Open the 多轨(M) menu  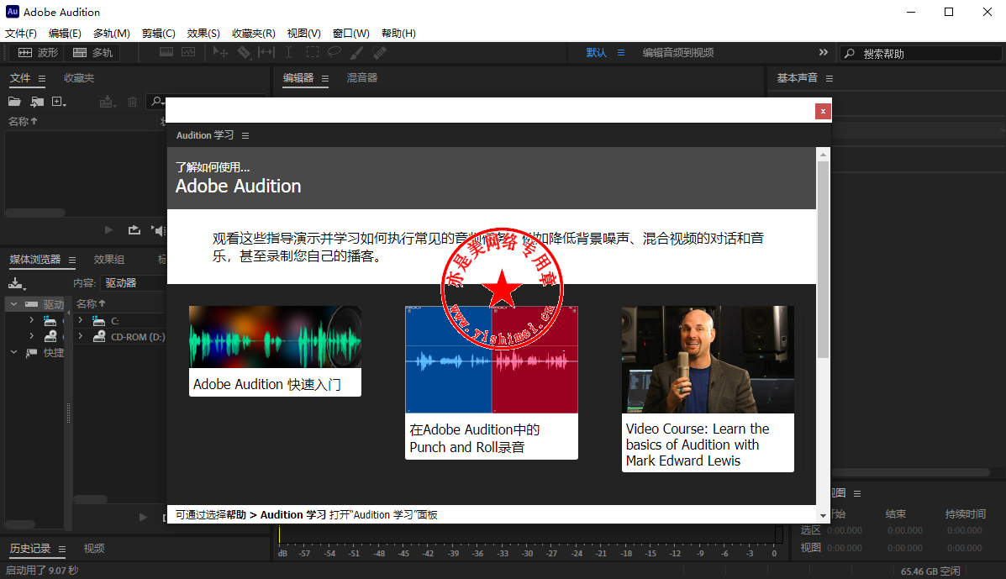pyautogui.click(x=112, y=34)
